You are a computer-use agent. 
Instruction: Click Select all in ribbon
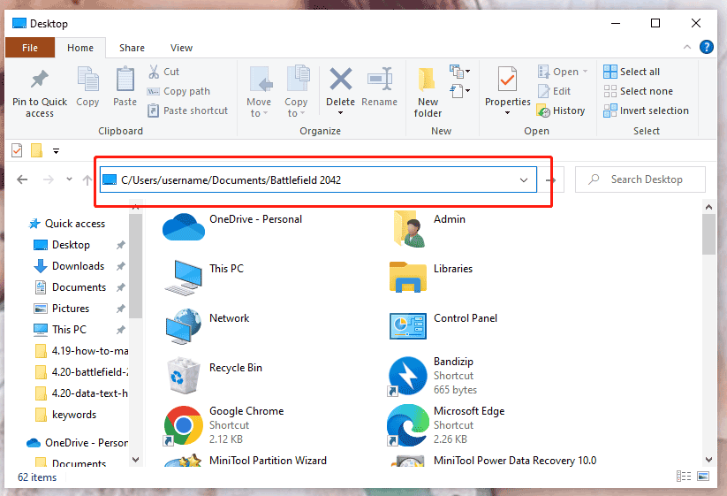click(632, 72)
